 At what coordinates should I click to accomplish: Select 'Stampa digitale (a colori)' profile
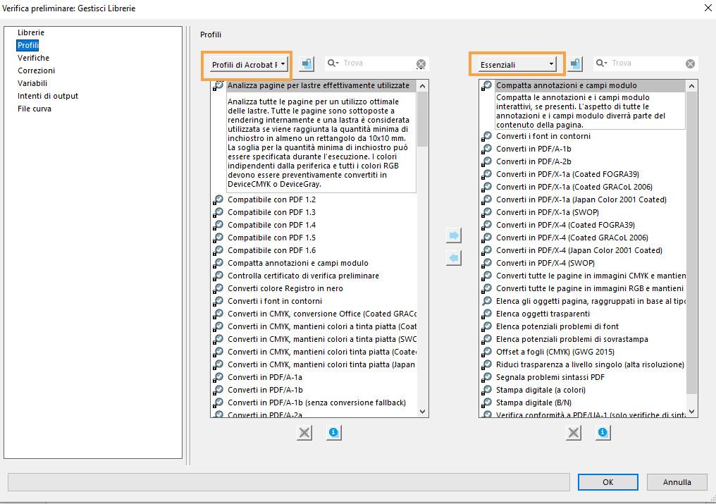tap(541, 390)
